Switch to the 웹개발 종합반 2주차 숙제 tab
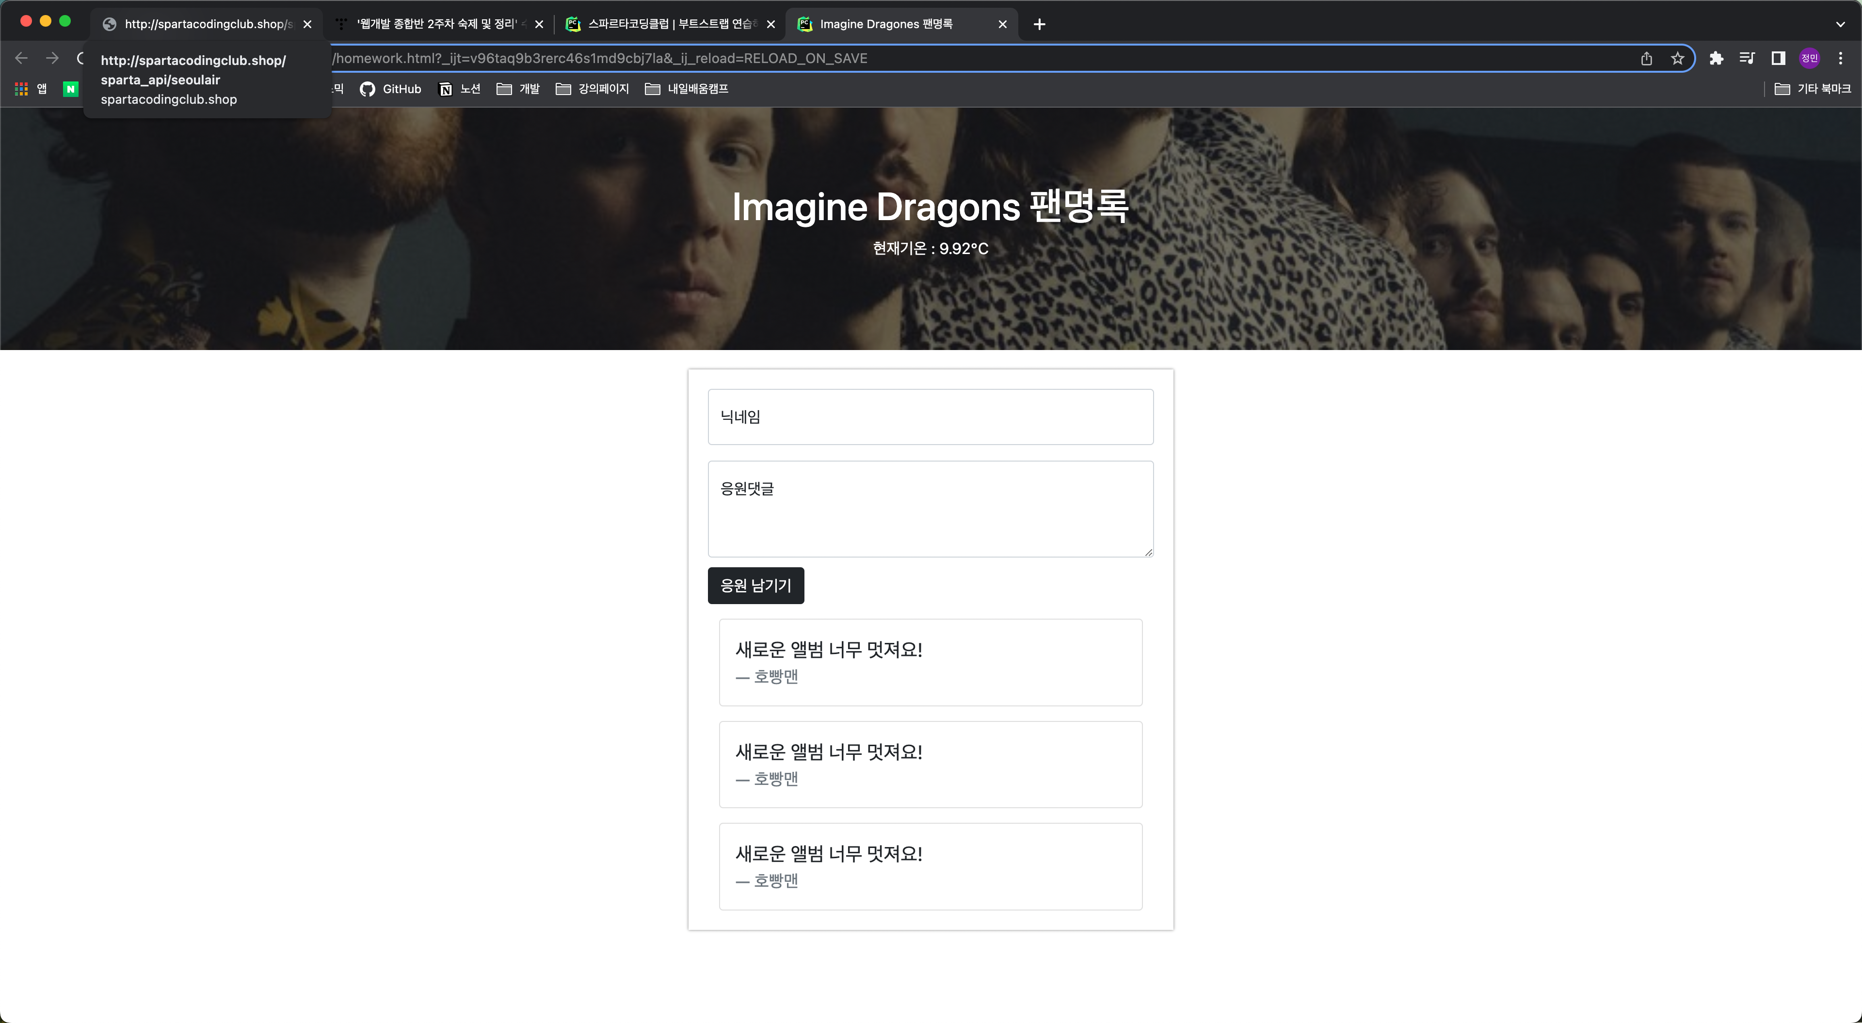1862x1023 pixels. (438, 24)
